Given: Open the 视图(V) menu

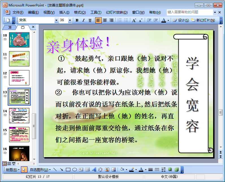Looking at the screenshot, I should tap(49, 12).
